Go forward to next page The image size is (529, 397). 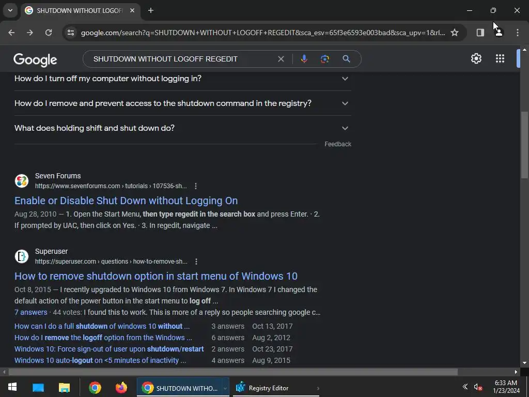point(30,33)
